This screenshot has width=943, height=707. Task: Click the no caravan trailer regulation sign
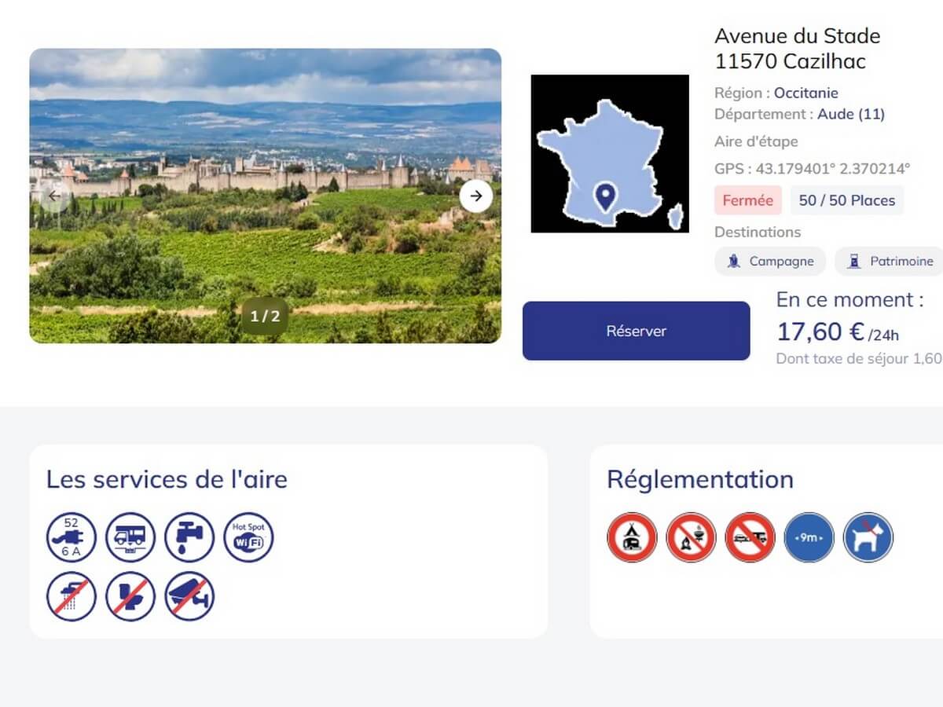pos(750,537)
